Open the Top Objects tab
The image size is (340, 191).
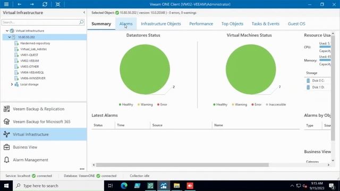point(232,24)
